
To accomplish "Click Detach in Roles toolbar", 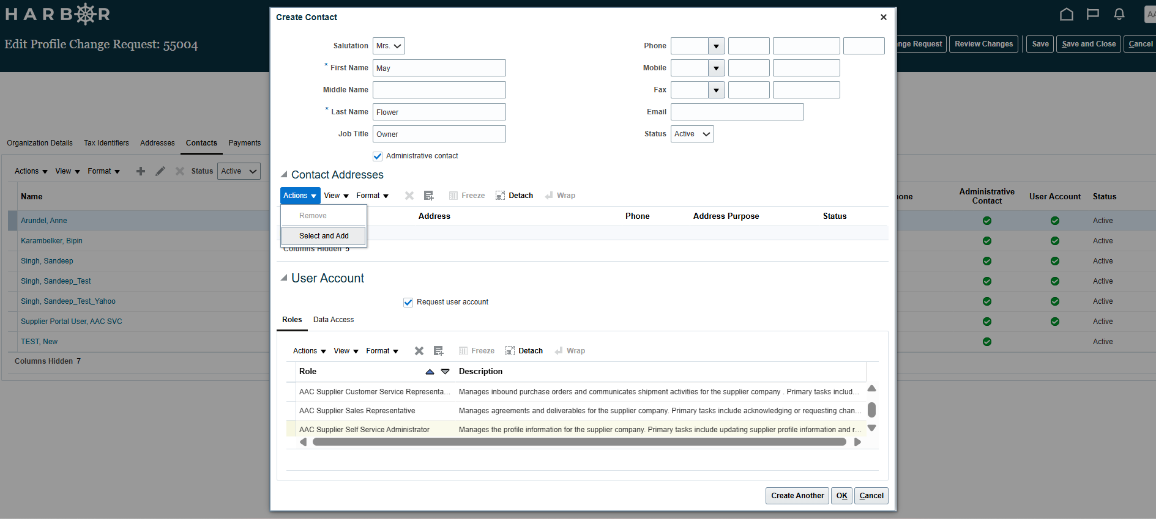I will [x=524, y=351].
